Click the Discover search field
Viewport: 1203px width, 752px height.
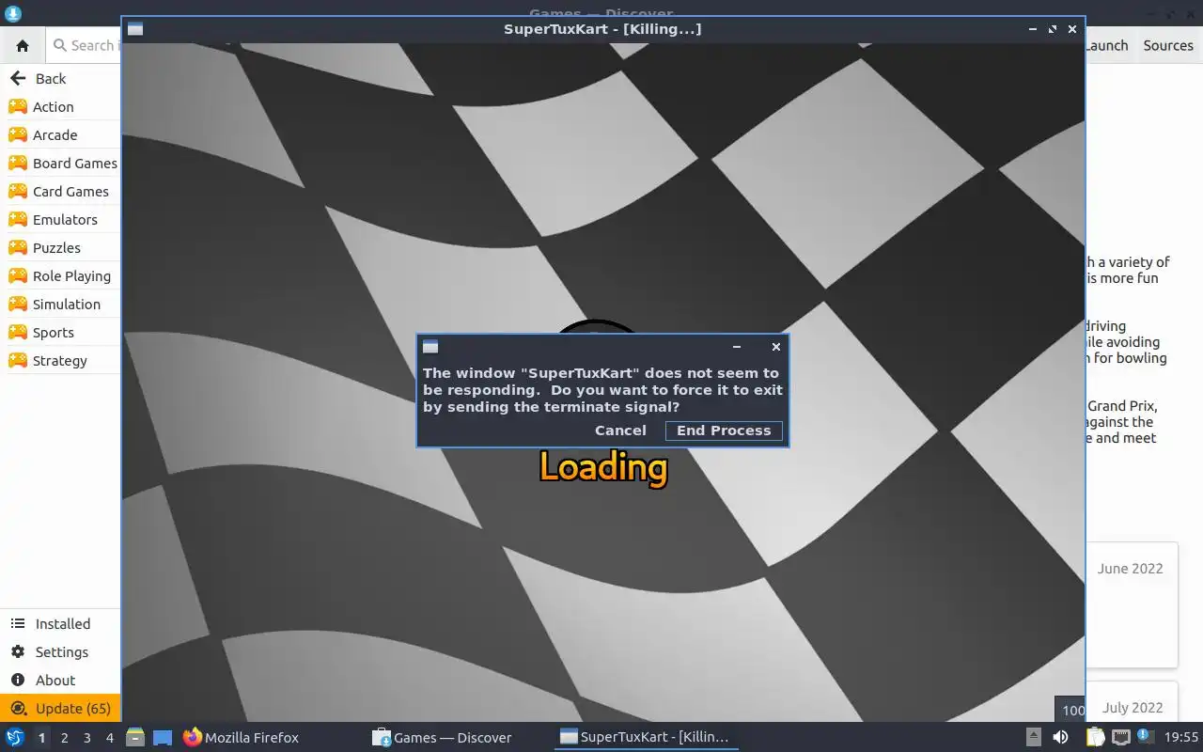click(85, 45)
